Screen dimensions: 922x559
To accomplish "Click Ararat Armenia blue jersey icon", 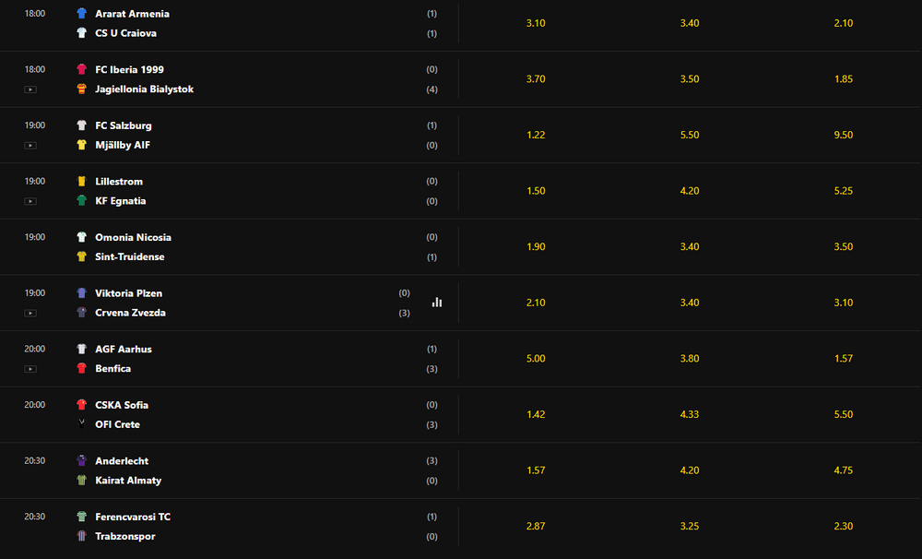I will pos(82,14).
